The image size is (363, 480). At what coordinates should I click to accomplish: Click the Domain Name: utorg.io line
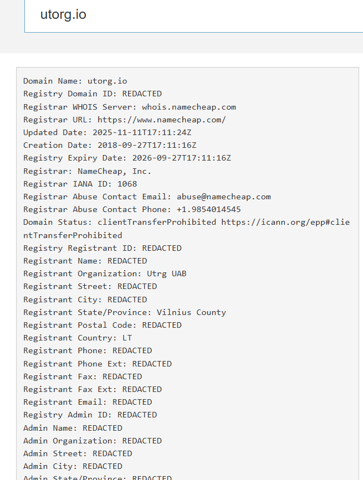[75, 81]
